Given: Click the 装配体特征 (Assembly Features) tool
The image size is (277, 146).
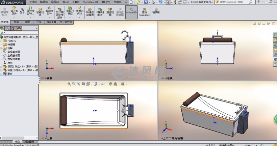Looking at the screenshot, I should tap(70, 11).
